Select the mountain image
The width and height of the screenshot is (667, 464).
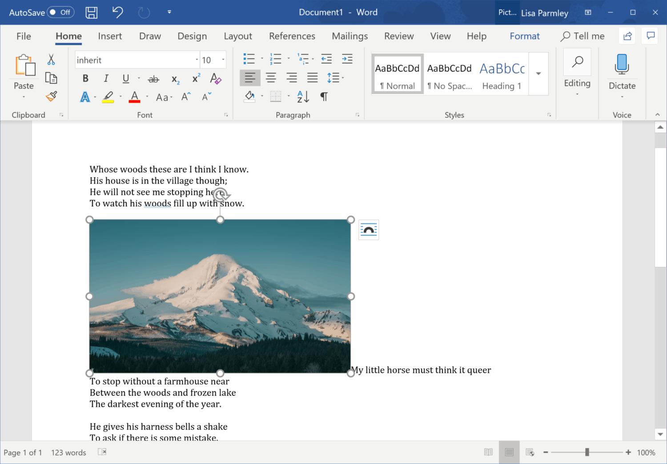[x=220, y=295]
